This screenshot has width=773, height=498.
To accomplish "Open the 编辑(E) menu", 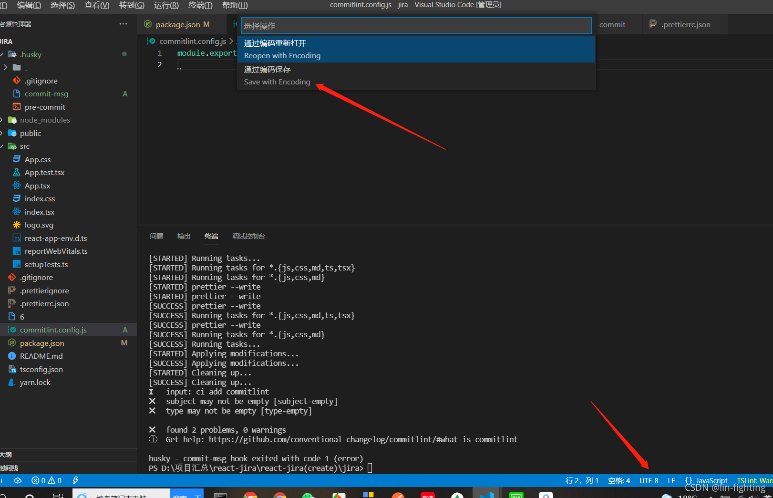I will (29, 5).
